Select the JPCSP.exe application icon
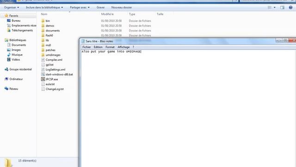This screenshot has height=167, width=296. pyautogui.click(x=43, y=79)
